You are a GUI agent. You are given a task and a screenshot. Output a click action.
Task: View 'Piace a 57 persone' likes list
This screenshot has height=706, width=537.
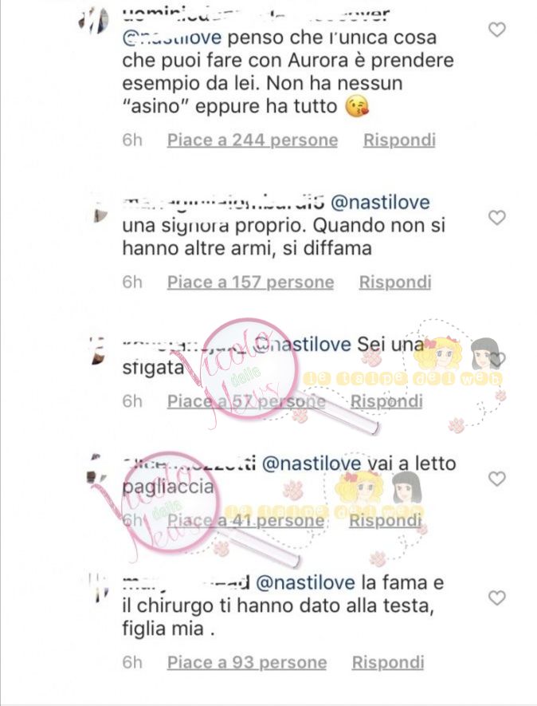tap(246, 401)
